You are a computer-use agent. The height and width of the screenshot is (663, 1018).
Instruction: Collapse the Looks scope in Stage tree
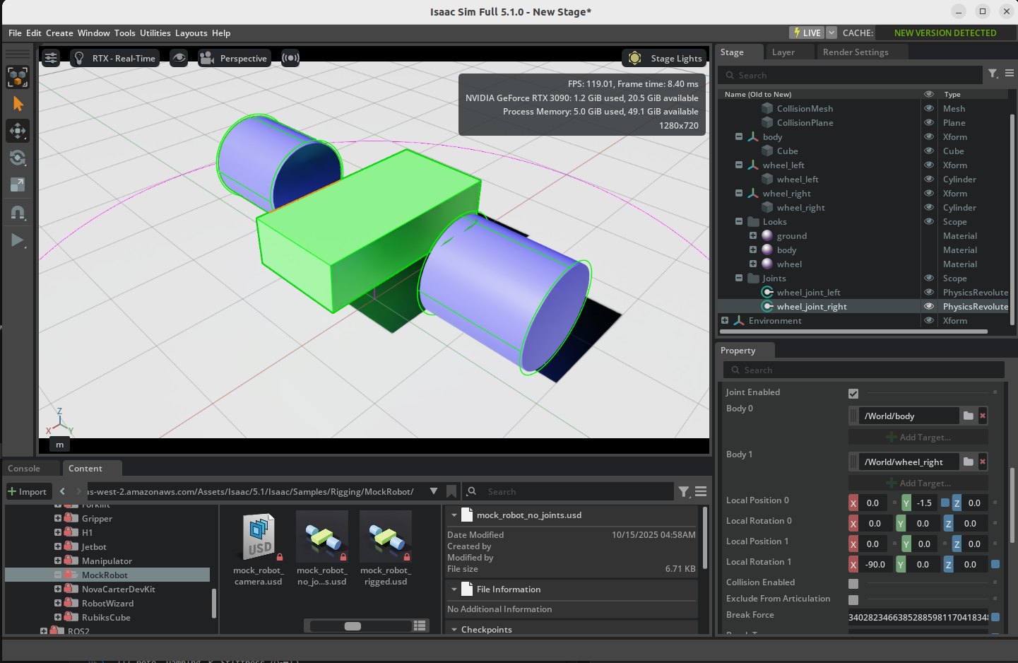tap(739, 221)
